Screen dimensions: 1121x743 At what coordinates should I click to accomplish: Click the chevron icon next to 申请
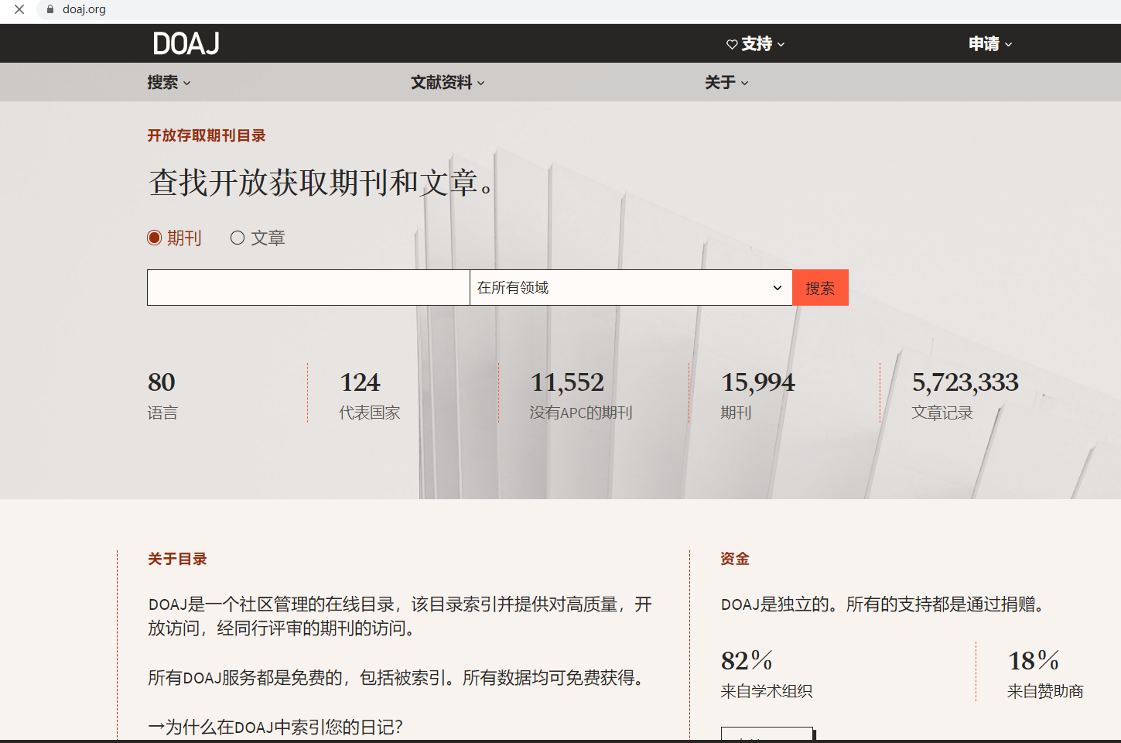click(1008, 45)
